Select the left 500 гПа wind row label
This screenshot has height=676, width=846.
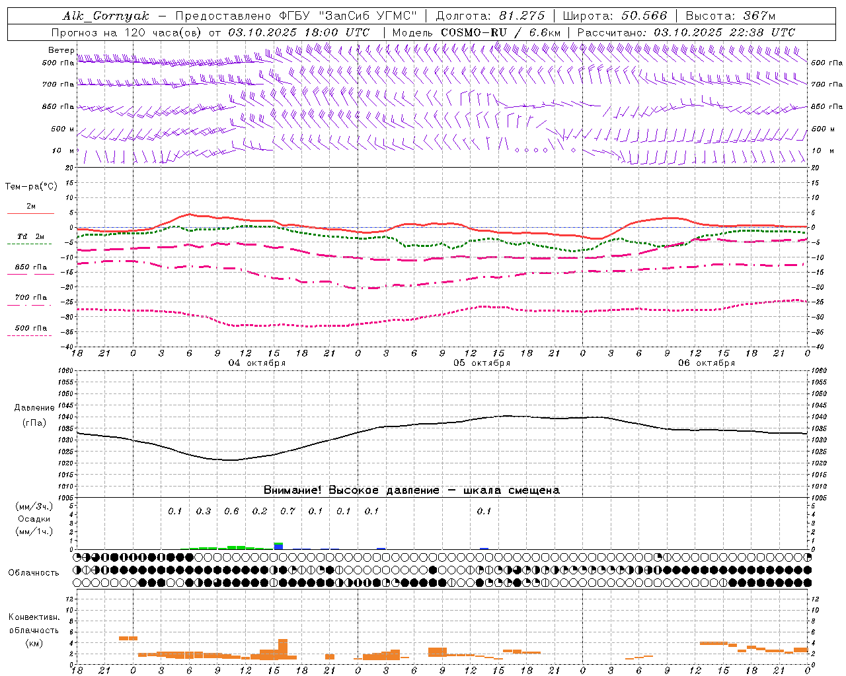tap(58, 63)
